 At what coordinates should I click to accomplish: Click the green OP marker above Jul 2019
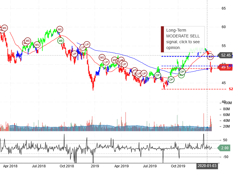point(158,75)
